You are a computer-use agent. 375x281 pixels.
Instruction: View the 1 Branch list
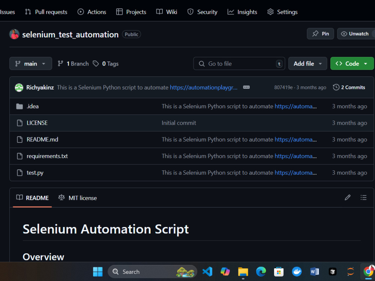(x=73, y=64)
